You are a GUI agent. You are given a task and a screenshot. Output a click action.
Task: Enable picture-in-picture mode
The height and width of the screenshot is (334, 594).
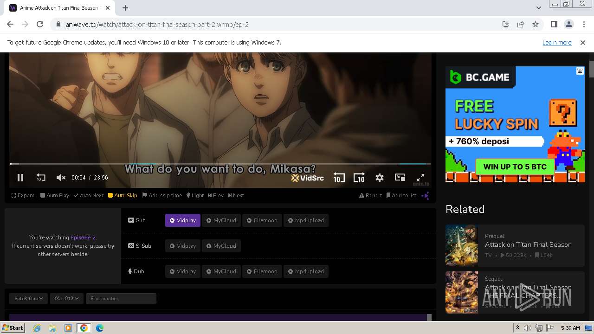(400, 178)
